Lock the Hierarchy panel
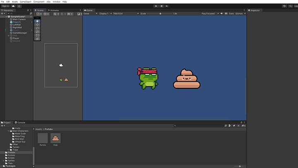This screenshot has width=298, height=168. point(28,10)
